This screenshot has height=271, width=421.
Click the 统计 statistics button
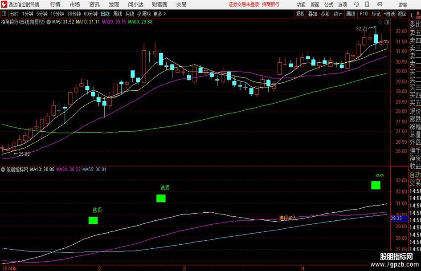(338, 14)
